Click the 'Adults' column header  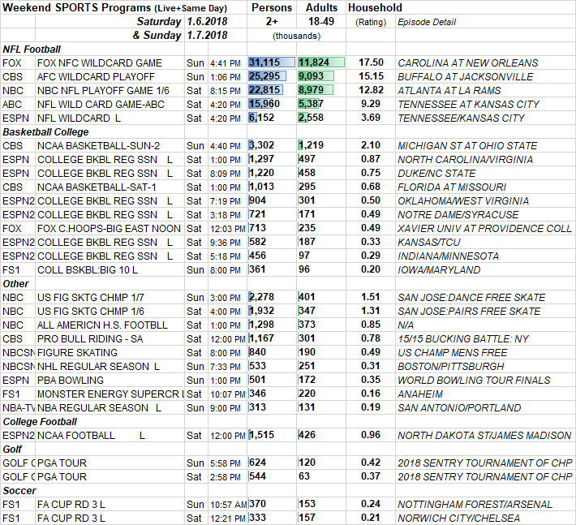tap(321, 7)
